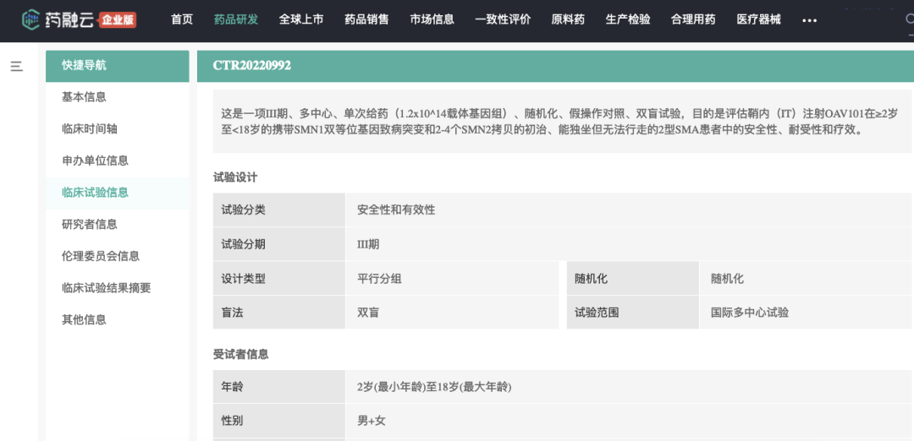This screenshot has width=914, height=441.
Task: Navigate to 生产检验
Action: [628, 19]
